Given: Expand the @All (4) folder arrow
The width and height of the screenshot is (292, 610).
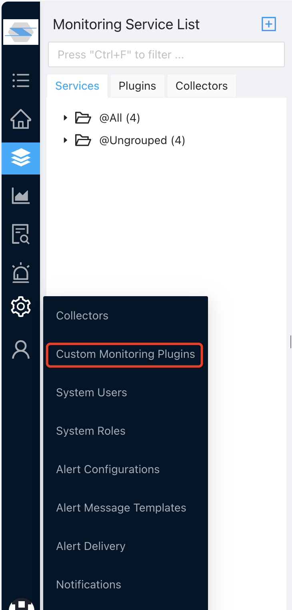Looking at the screenshot, I should pyautogui.click(x=66, y=118).
